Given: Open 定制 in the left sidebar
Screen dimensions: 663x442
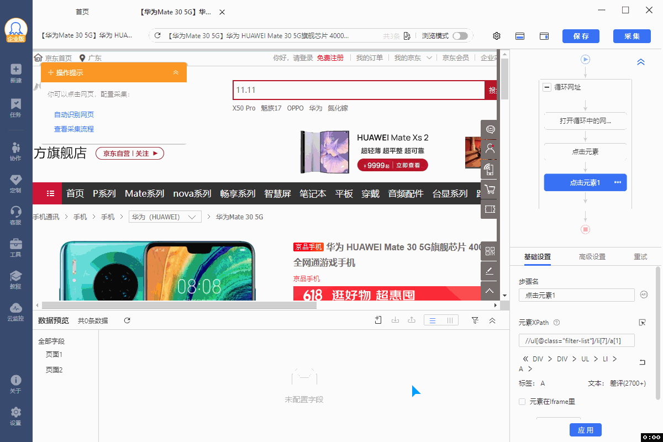Looking at the screenshot, I should pos(15,183).
